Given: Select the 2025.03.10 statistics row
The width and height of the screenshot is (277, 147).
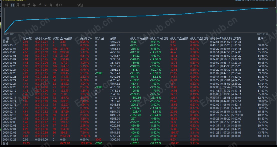Looking at the screenshot, I should 10,45.
